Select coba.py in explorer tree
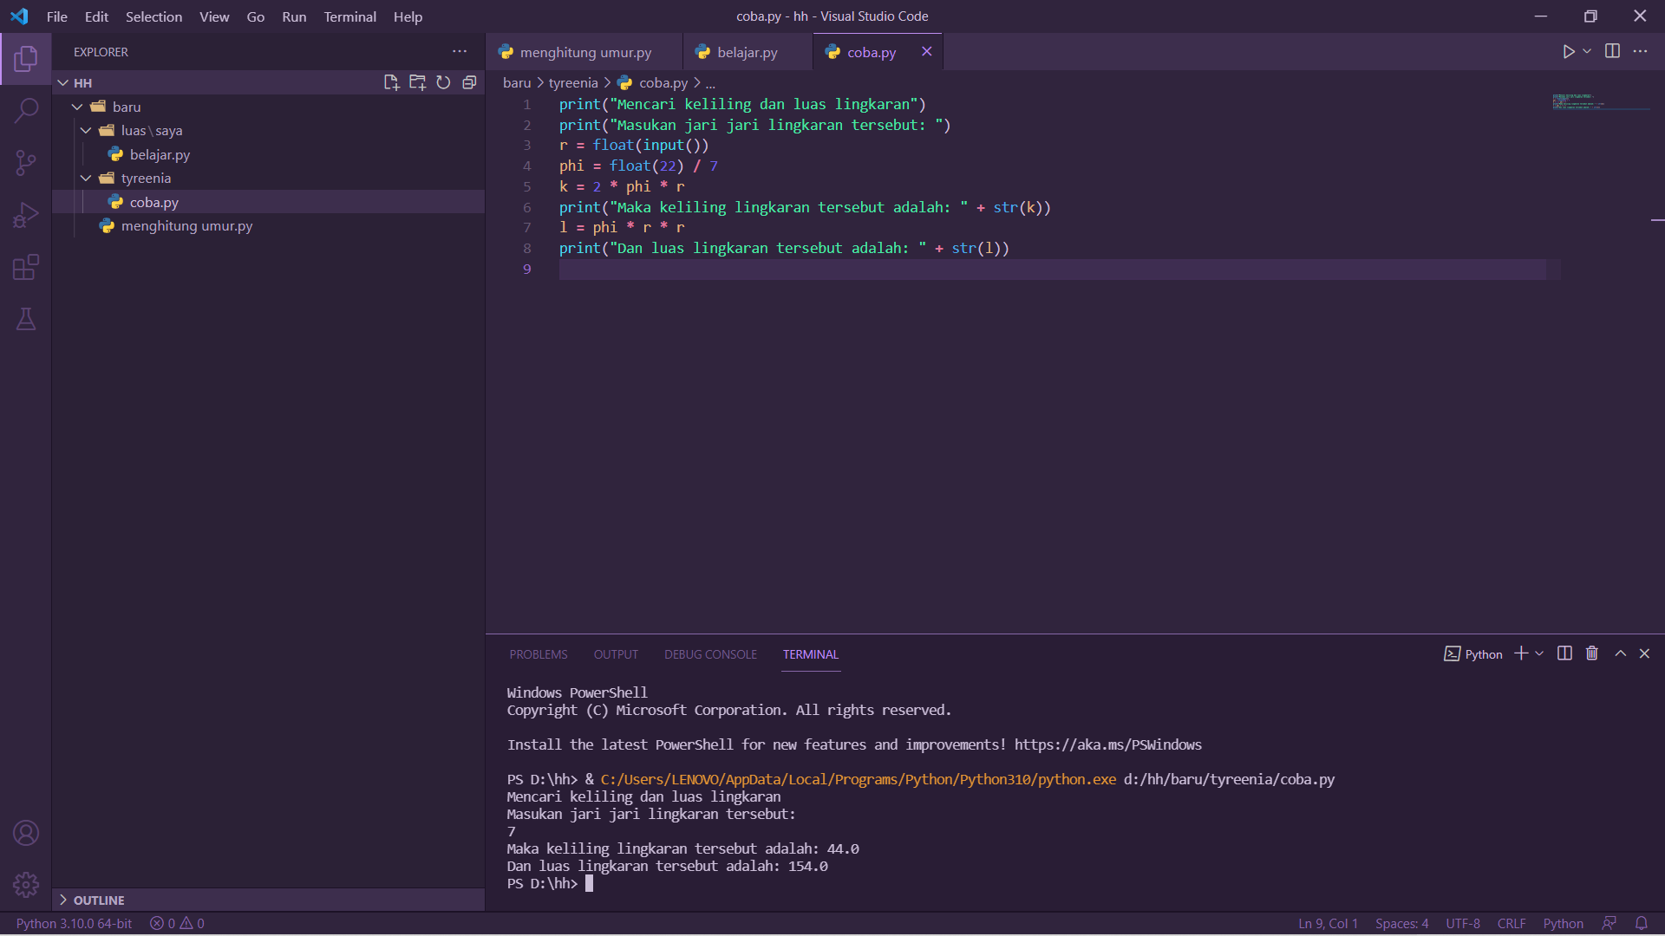1665x936 pixels. (x=269, y=202)
